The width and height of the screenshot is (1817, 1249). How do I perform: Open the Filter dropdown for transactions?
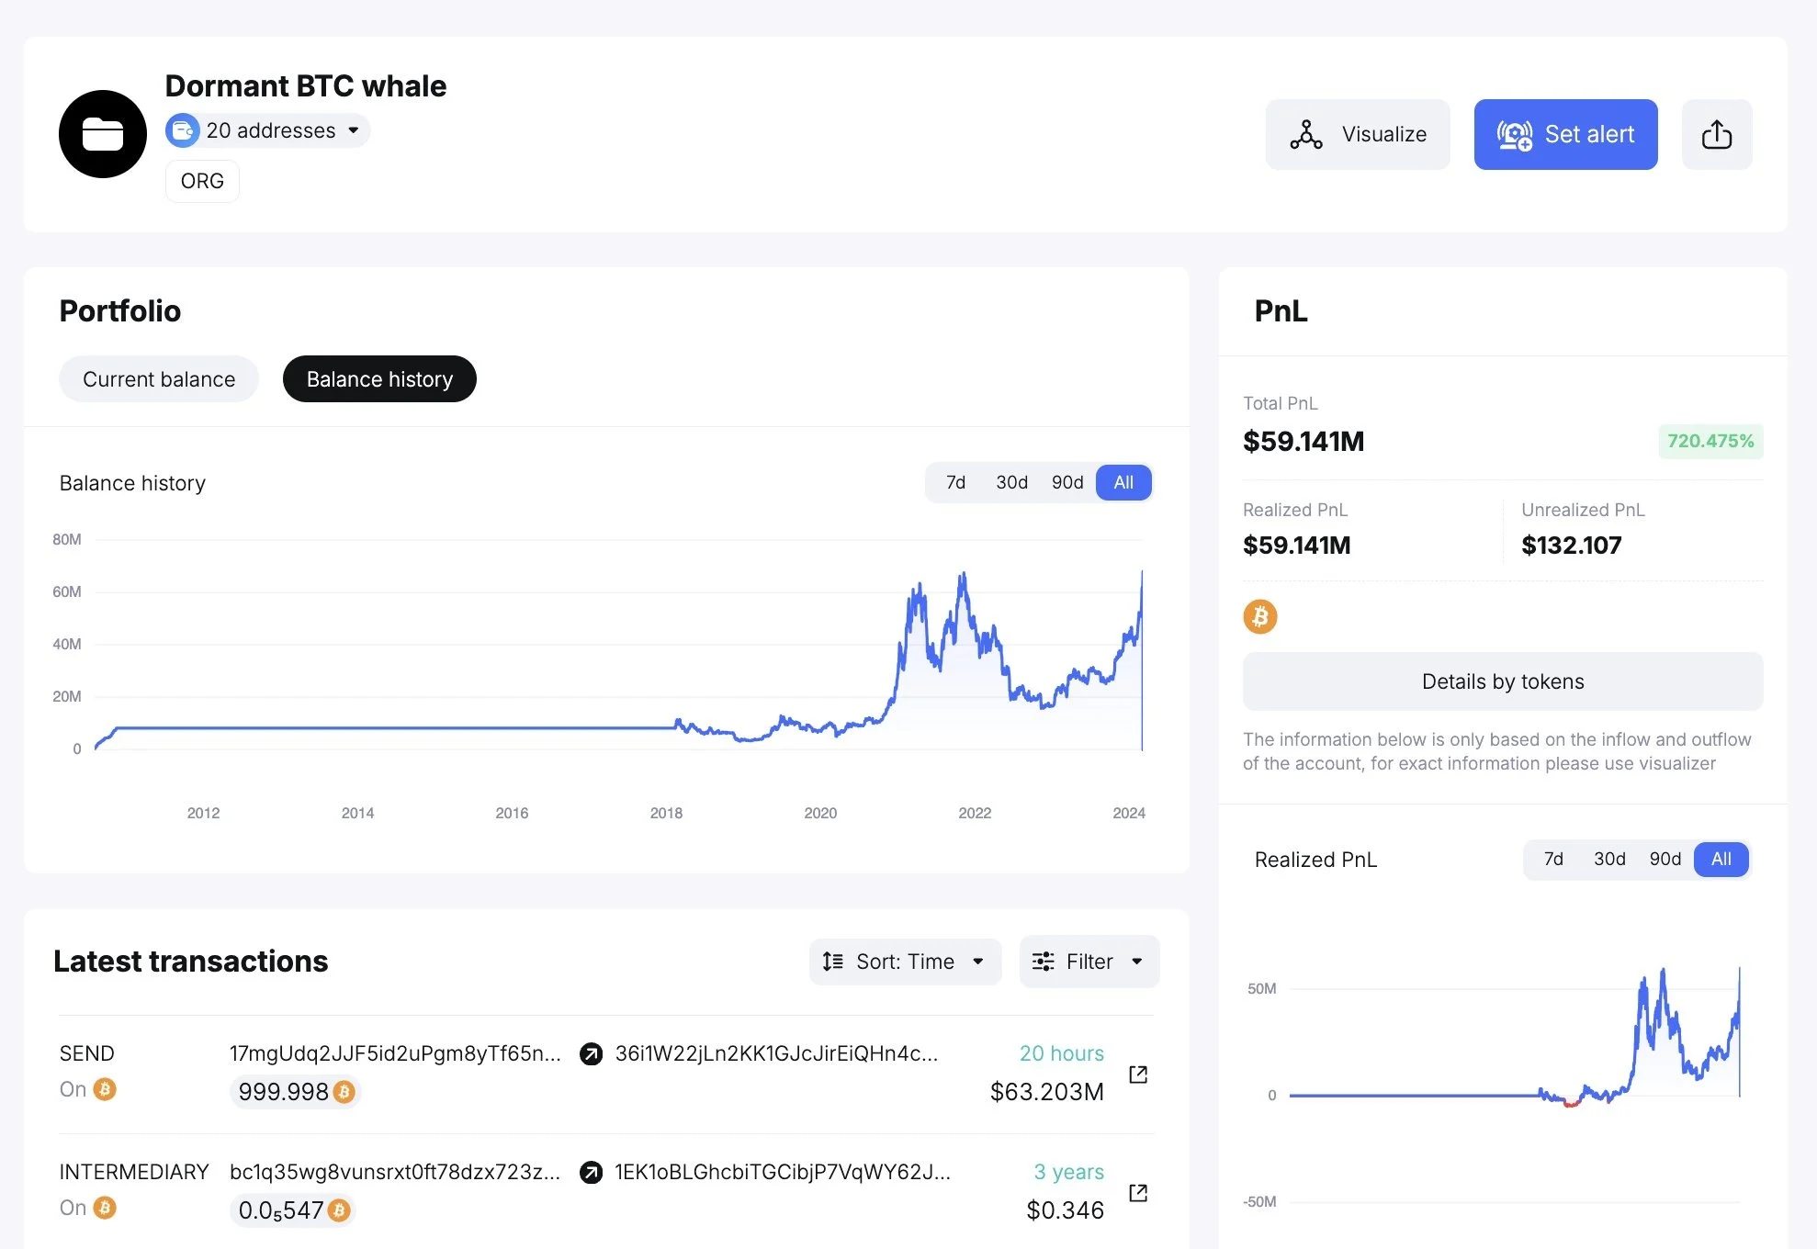click(1089, 961)
